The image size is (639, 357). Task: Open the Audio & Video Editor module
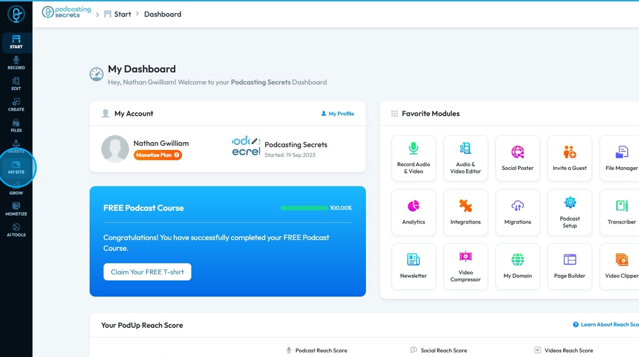[466, 158]
